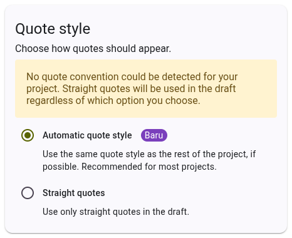Click the "Straight quotes" label text
Screen dimensions: 292x238
(x=74, y=193)
